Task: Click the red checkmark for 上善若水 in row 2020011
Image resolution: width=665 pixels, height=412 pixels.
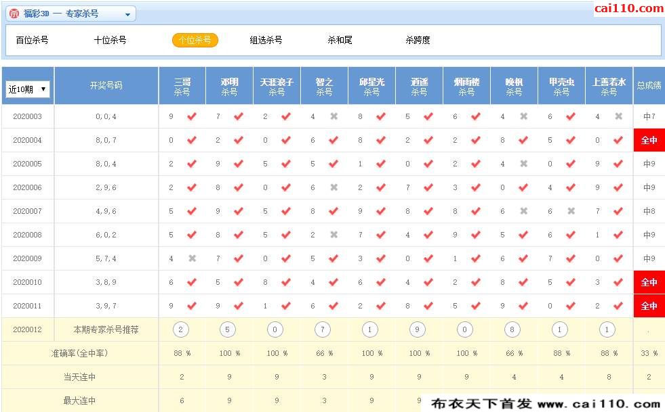Action: coord(618,306)
